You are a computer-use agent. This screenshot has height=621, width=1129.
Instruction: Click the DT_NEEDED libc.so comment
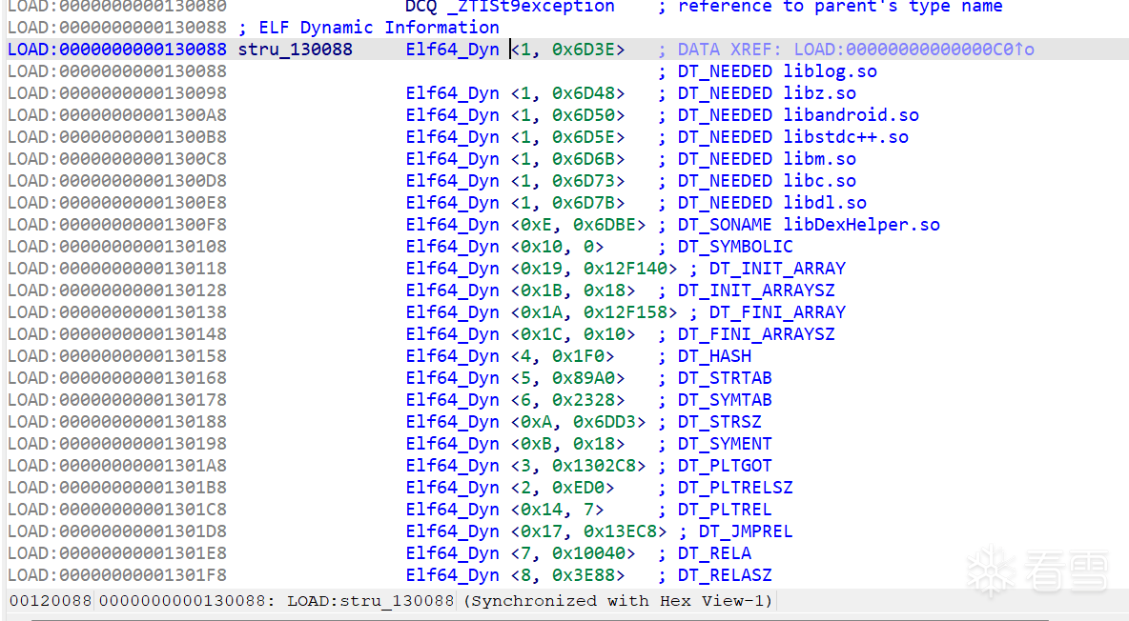click(767, 181)
